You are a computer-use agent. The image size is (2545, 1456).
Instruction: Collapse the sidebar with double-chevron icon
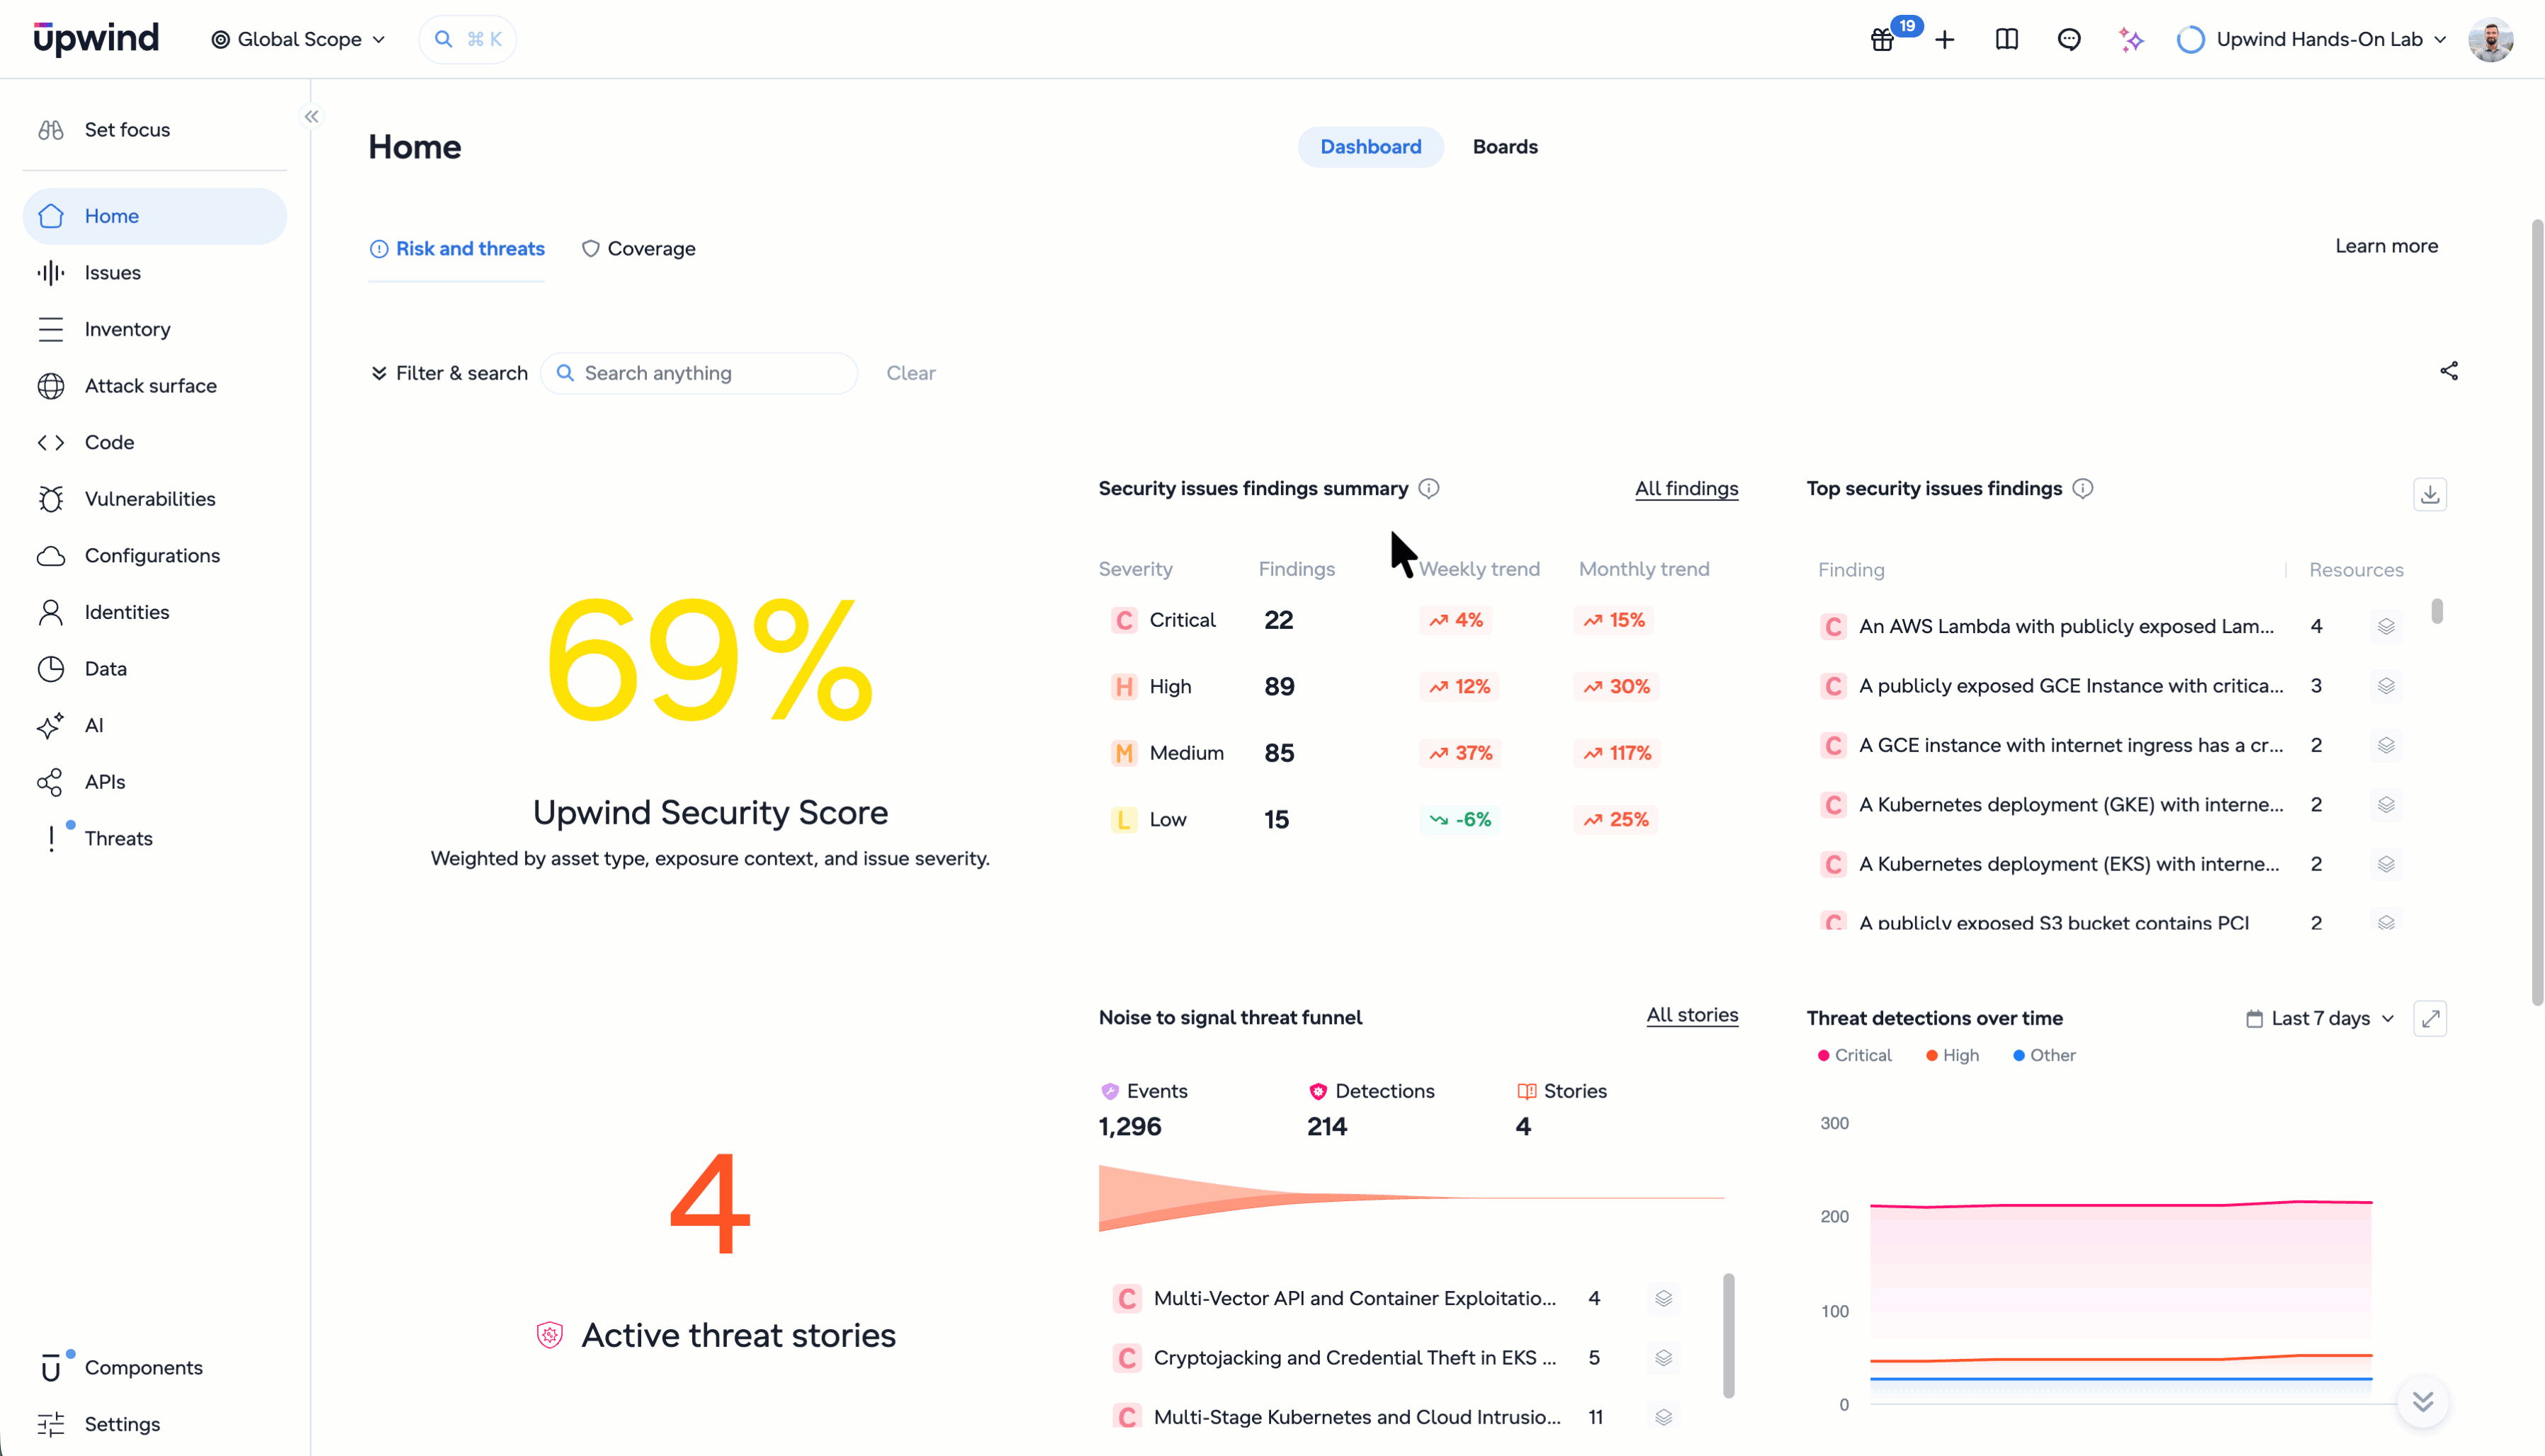[x=312, y=117]
